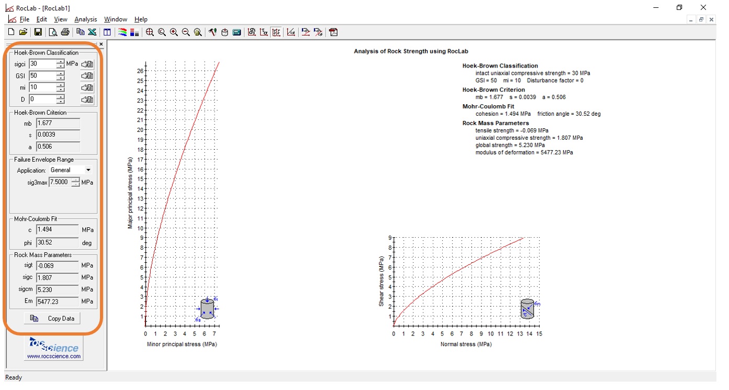Open the picker chart beside GSI

click(x=87, y=76)
